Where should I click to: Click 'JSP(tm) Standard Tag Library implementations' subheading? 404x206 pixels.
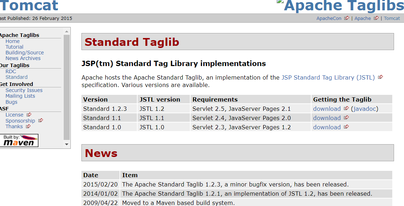[x=174, y=64]
